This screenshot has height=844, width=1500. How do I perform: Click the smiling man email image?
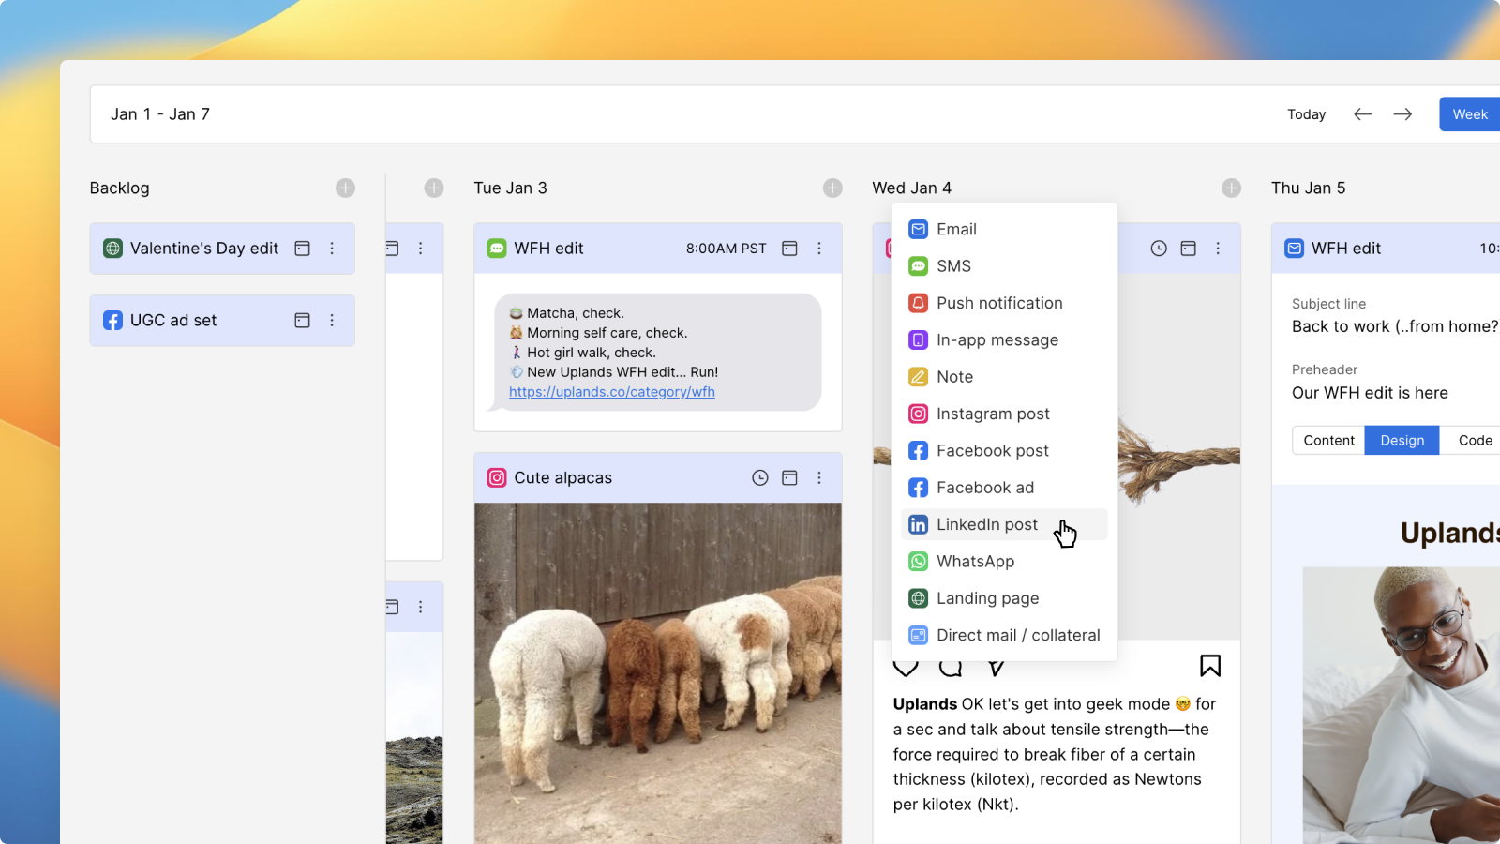point(1402,705)
